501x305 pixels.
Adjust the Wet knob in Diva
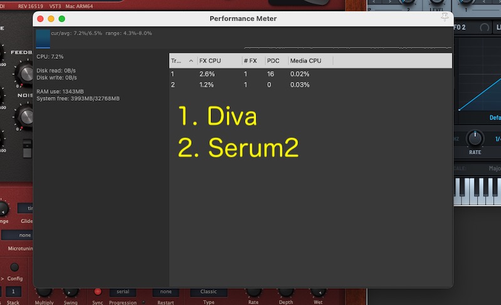318,292
